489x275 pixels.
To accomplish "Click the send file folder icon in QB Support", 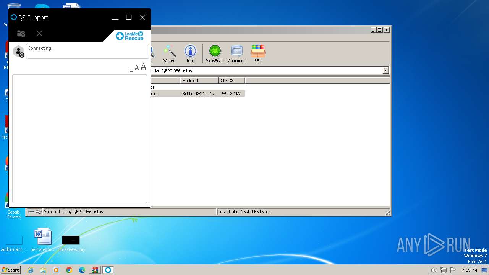I will pos(21,34).
